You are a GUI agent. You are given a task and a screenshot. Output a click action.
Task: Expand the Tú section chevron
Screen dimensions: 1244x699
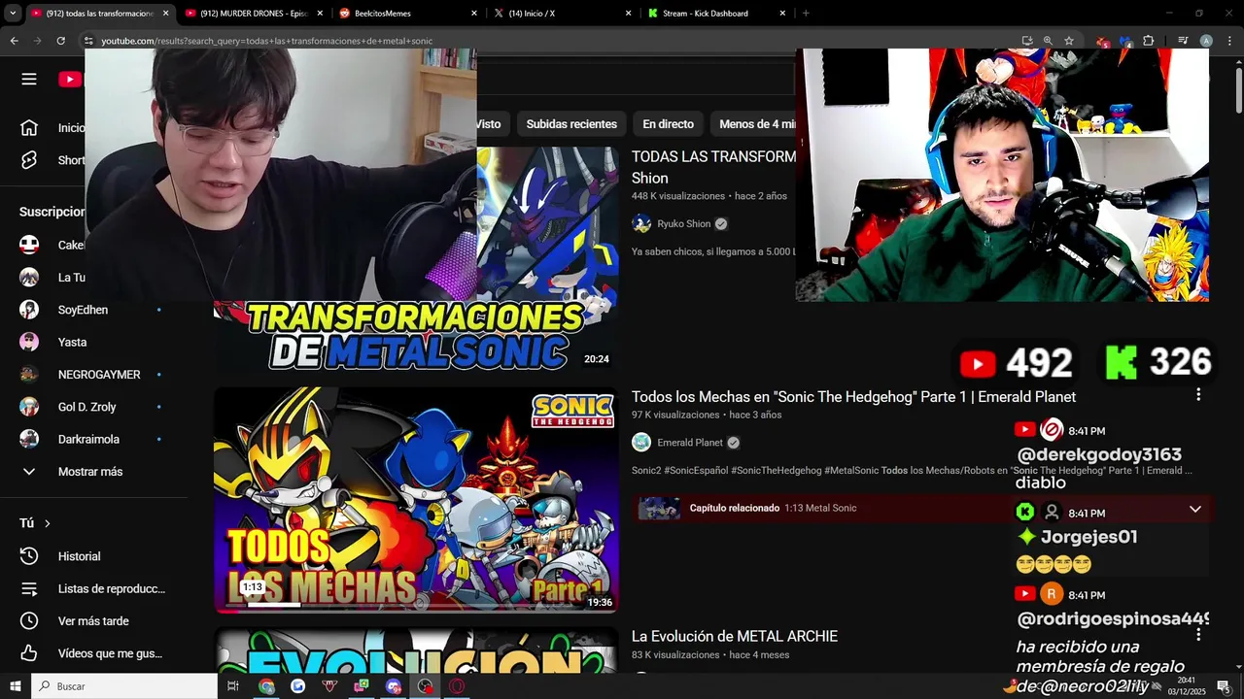(47, 523)
